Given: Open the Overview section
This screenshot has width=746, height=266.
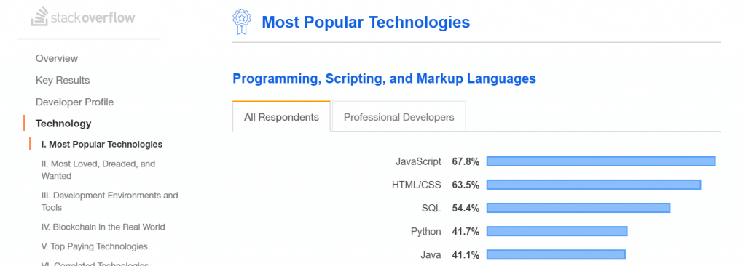Looking at the screenshot, I should [x=57, y=58].
